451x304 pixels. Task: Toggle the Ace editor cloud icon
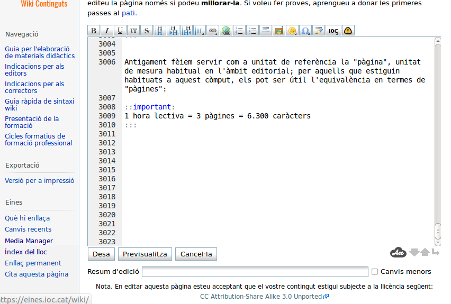[398, 253]
